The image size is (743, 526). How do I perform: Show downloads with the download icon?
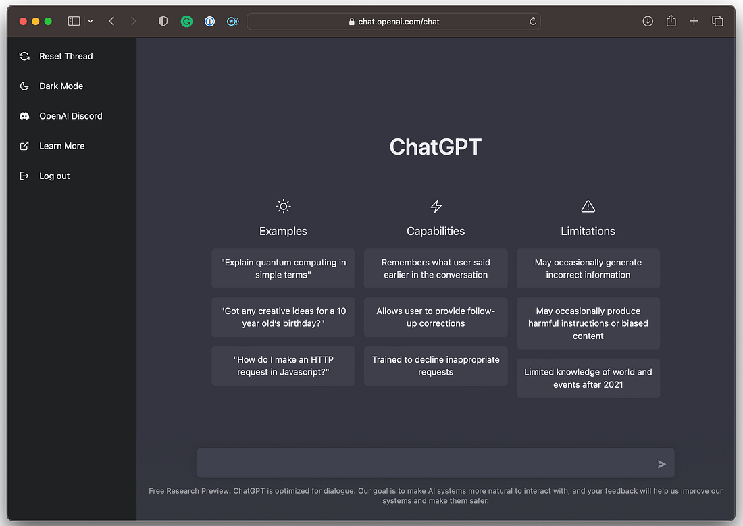click(648, 21)
